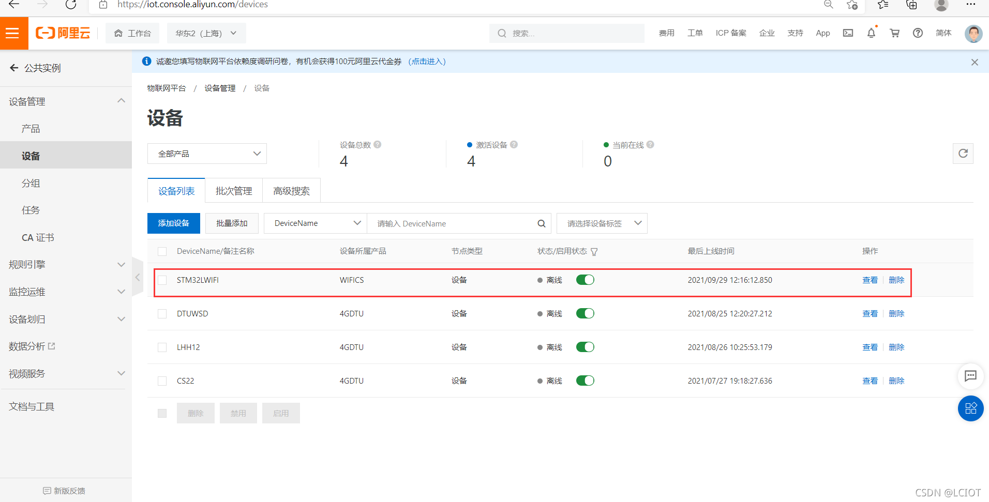Toggle enable switch for DTUWSD
The height and width of the screenshot is (502, 989).
click(585, 313)
